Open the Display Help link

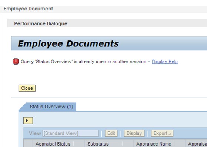165,62
